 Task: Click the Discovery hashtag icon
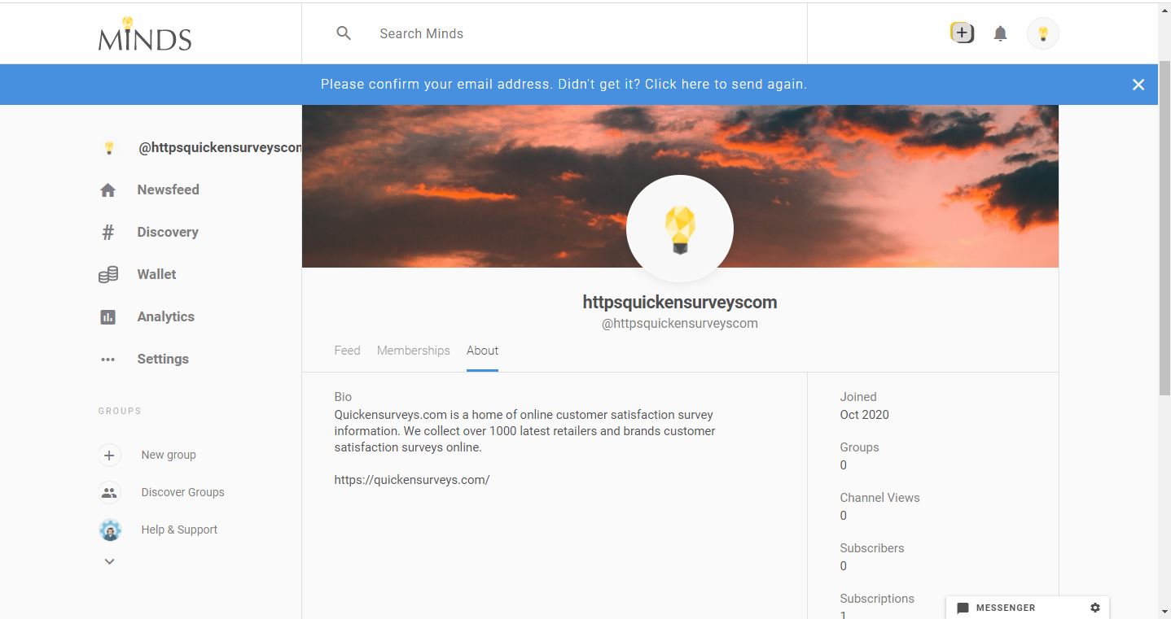point(107,233)
